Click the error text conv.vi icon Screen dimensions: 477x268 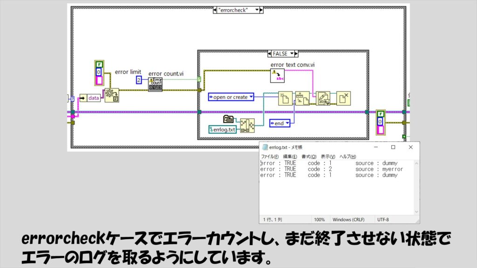[x=278, y=76]
